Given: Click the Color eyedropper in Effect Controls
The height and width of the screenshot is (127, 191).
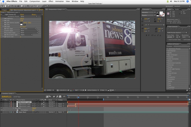Looking at the screenshot, I should click(24, 25).
